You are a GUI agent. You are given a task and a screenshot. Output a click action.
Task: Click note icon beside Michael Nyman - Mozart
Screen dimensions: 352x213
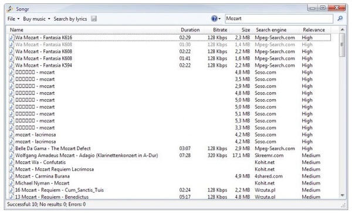click(12, 184)
